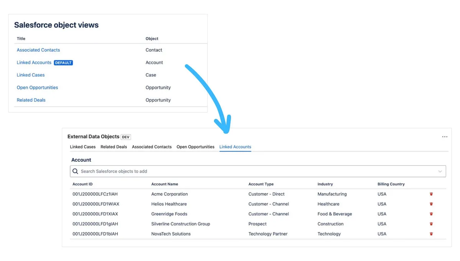This screenshot has width=460, height=261.
Task: Select the Linked Accounts tab
Action: (x=235, y=147)
